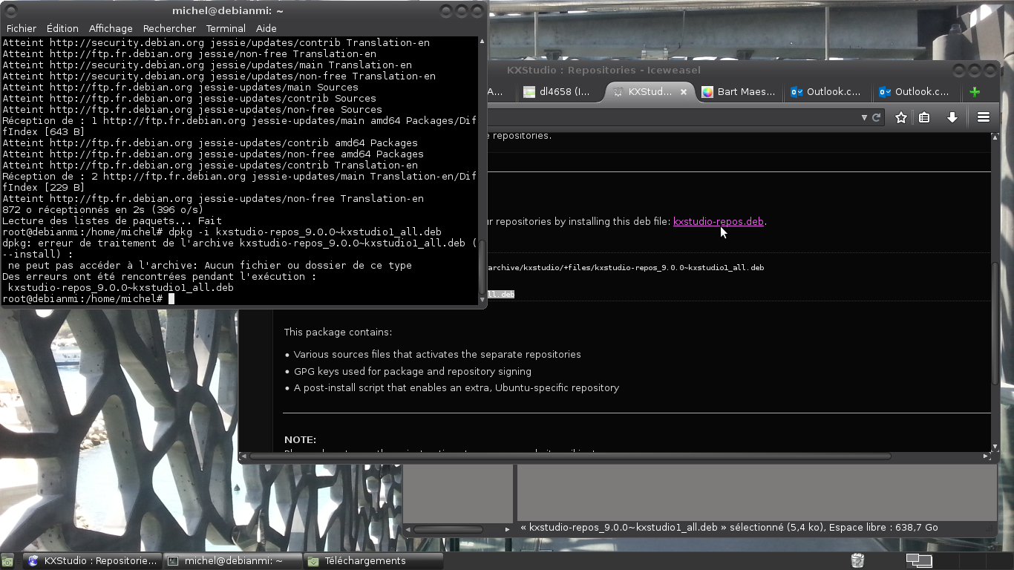Switch to the last Outlook.c... tab
The width and height of the screenshot is (1014, 570).
(915, 92)
